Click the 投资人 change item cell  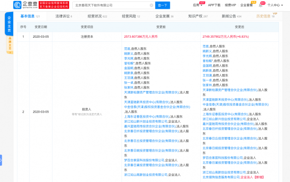[x=87, y=112]
